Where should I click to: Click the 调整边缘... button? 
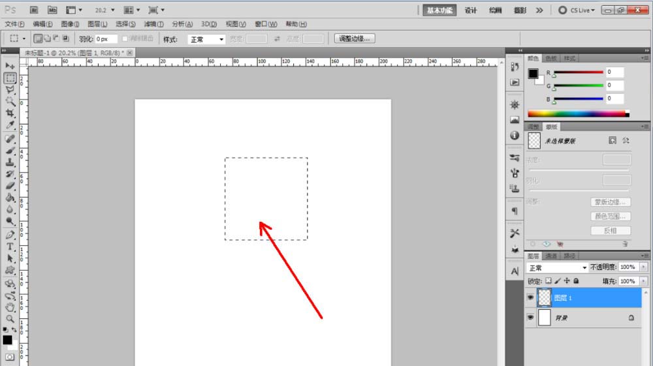pos(355,38)
